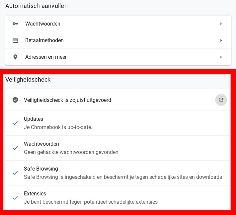The height and width of the screenshot is (215, 236).
Task: Click the blue checkmark beside Updates
Action: tap(15, 123)
